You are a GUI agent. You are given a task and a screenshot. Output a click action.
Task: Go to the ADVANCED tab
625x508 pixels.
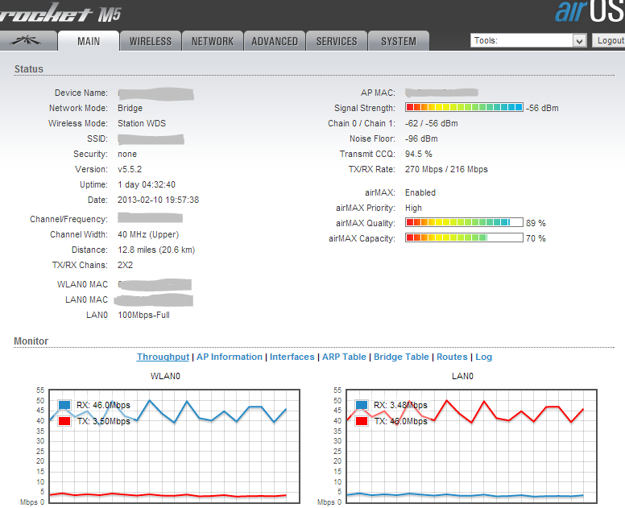coord(275,41)
